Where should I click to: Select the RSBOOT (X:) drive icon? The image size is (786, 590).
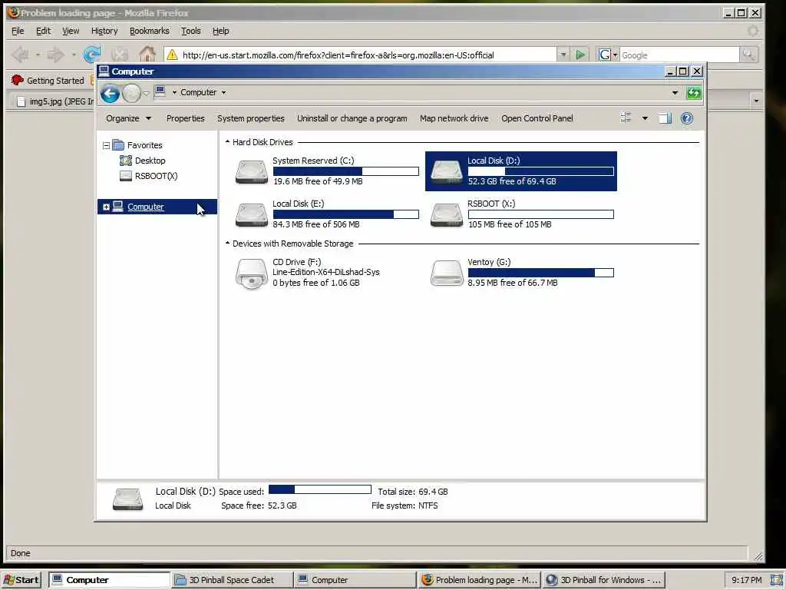446,215
